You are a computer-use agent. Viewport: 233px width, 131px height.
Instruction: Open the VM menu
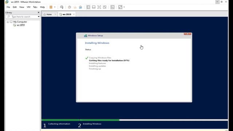[x=28, y=7]
